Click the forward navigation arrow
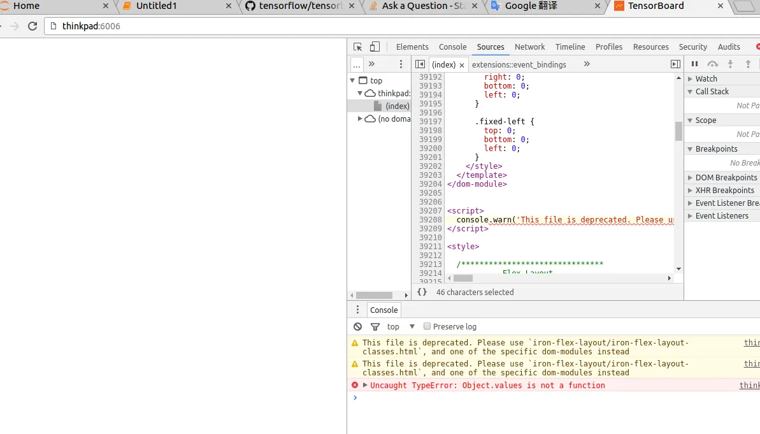The image size is (760, 434). [15, 26]
